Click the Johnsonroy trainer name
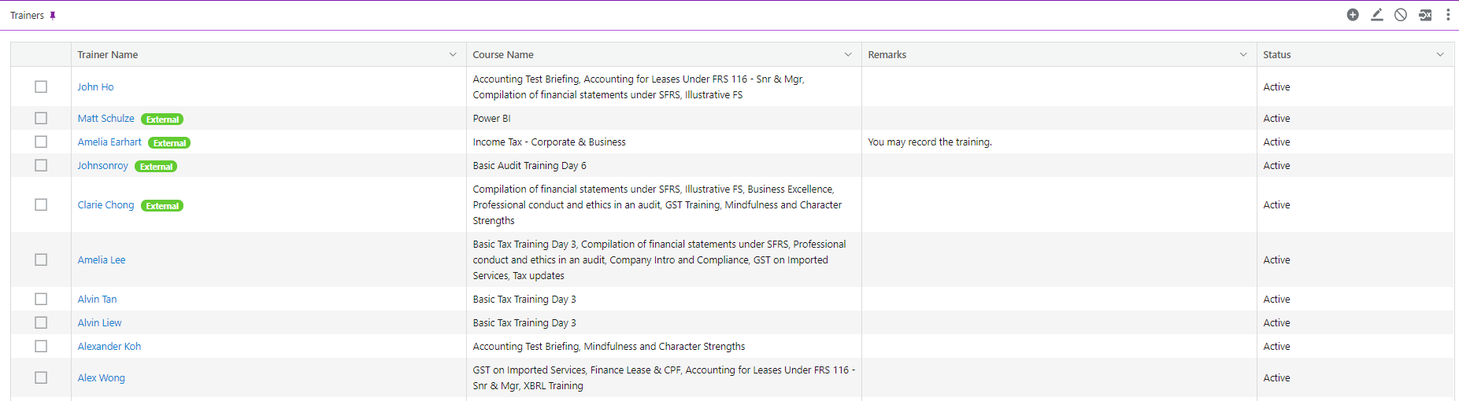The width and height of the screenshot is (1459, 401). click(x=102, y=166)
